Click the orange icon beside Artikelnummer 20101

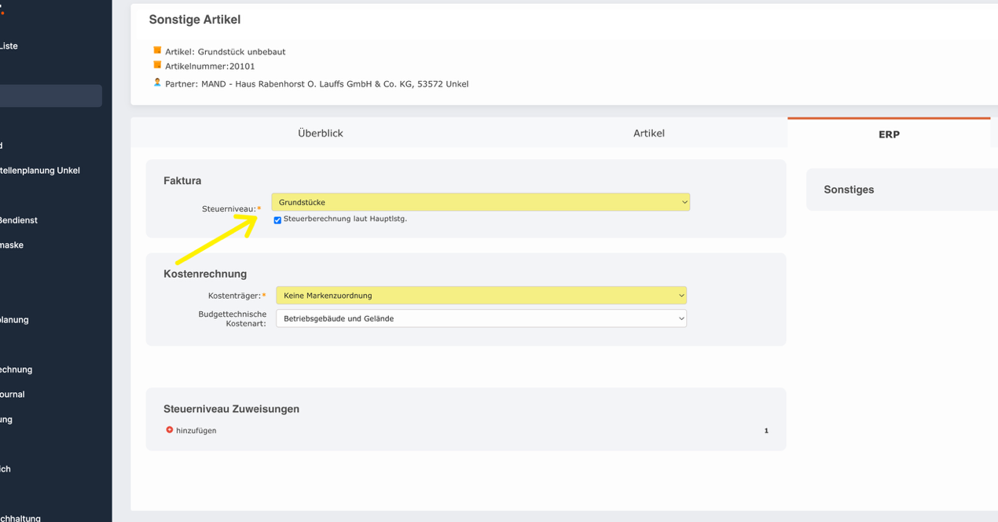[157, 66]
